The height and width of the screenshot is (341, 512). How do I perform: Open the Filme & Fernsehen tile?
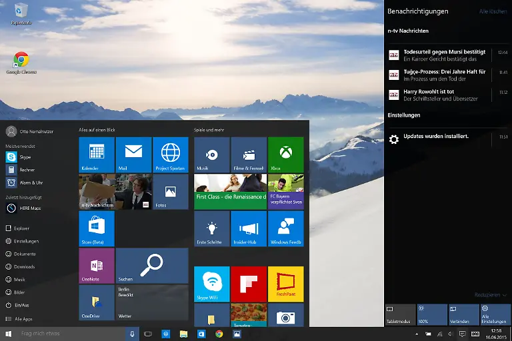pyautogui.click(x=249, y=155)
